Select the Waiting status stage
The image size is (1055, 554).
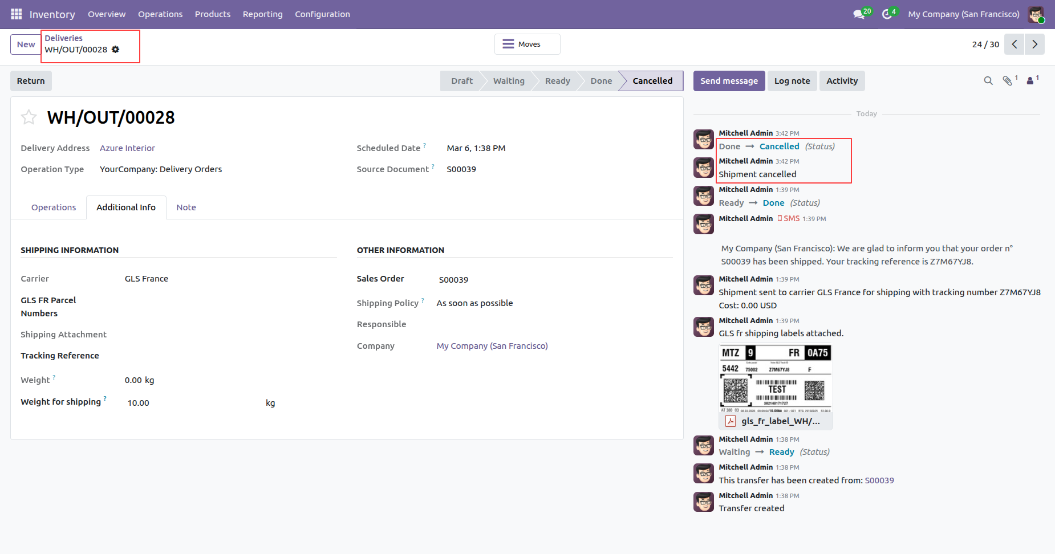(x=509, y=81)
